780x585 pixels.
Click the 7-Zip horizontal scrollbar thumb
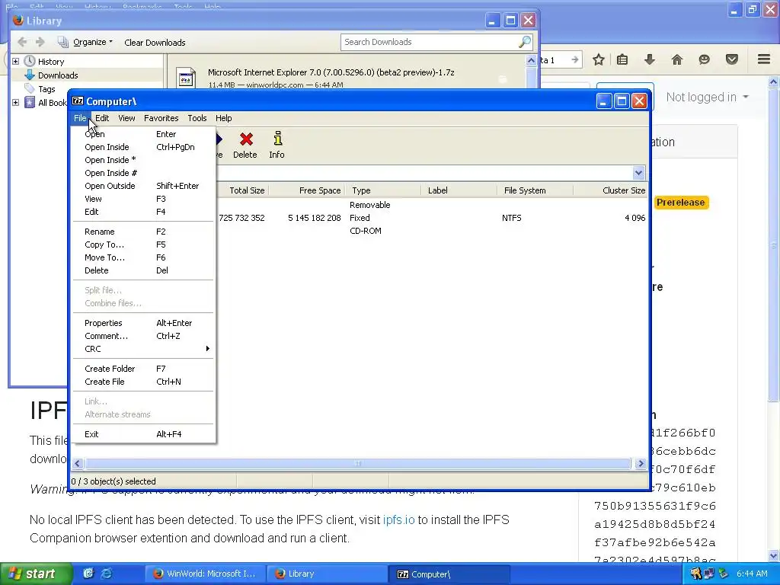coord(358,464)
